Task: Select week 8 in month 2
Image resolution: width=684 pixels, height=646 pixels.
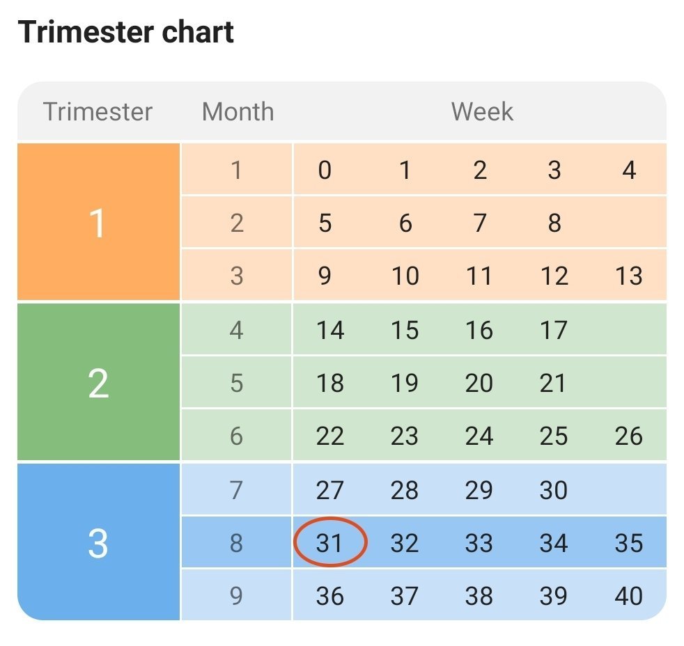Action: tap(554, 223)
